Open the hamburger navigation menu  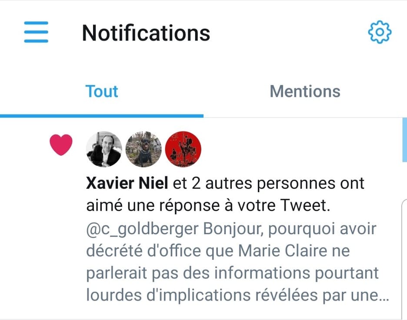pos(36,33)
